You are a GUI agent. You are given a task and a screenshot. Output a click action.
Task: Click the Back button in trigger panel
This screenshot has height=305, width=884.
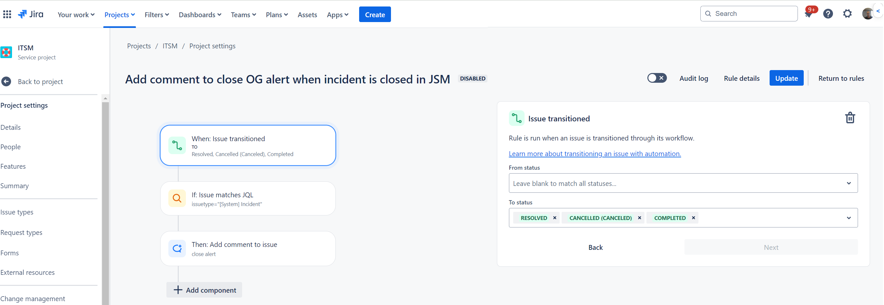(x=595, y=247)
